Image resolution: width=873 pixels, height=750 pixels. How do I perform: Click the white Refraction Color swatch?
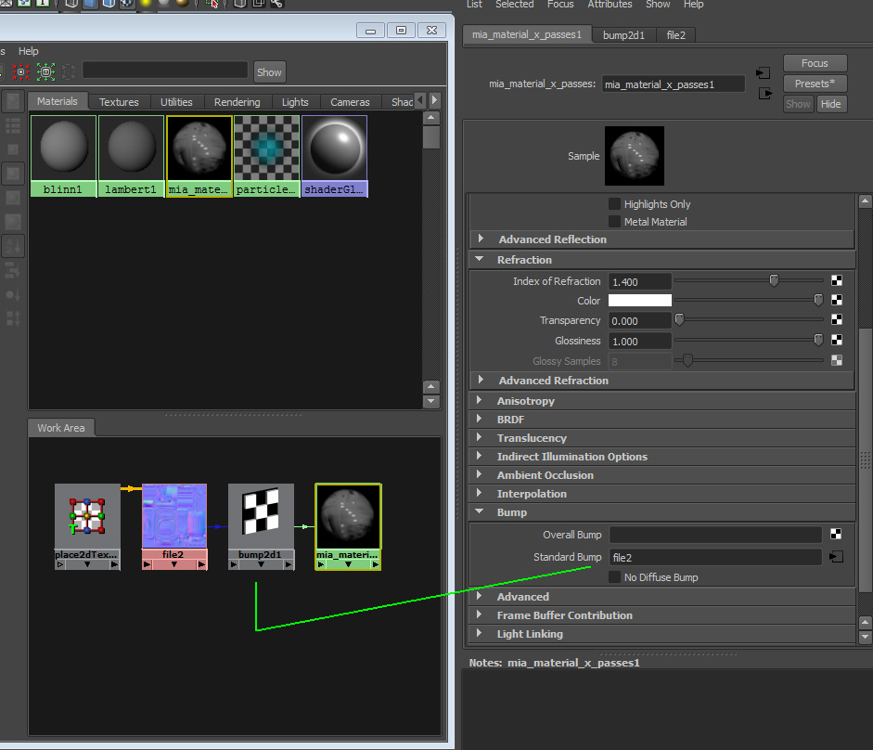pyautogui.click(x=639, y=300)
